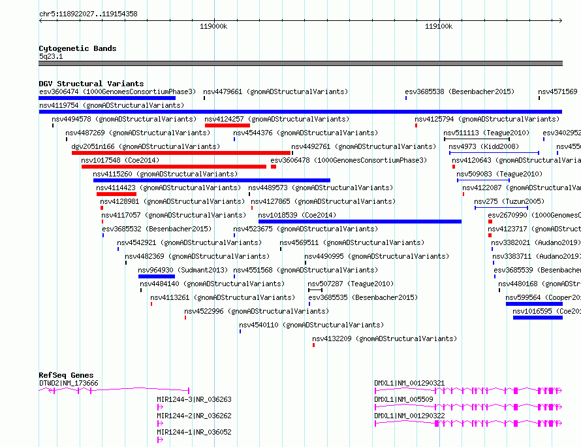The height and width of the screenshot is (447, 581).
Task: Select the nsv275 thin blue span line
Action: coord(501,208)
